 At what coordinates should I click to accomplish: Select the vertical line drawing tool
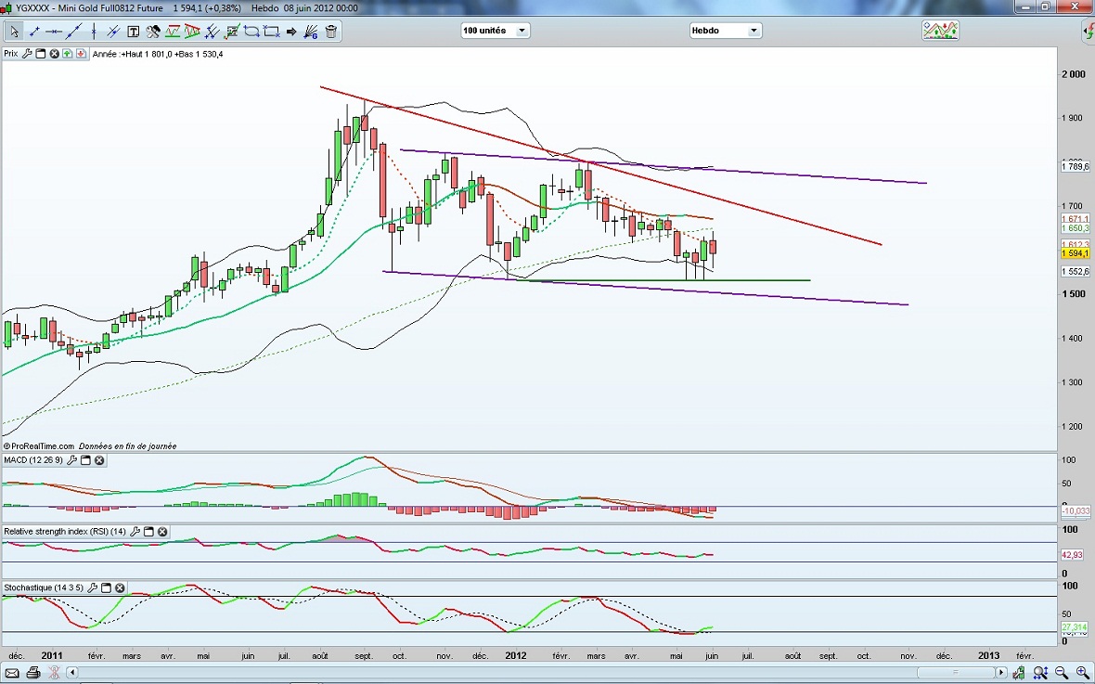click(x=94, y=31)
